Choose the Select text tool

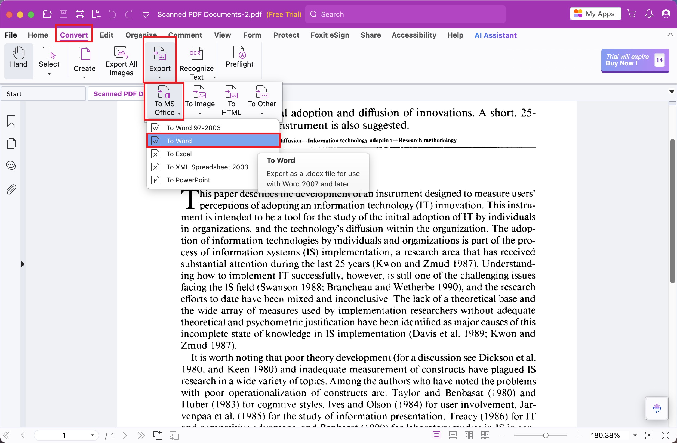(49, 61)
